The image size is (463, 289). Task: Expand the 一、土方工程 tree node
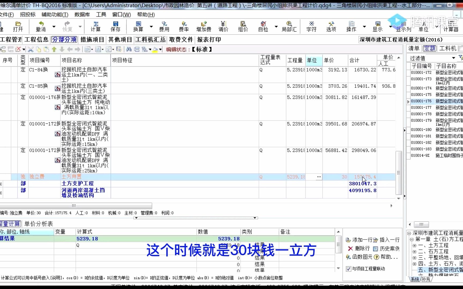click(x=415, y=245)
